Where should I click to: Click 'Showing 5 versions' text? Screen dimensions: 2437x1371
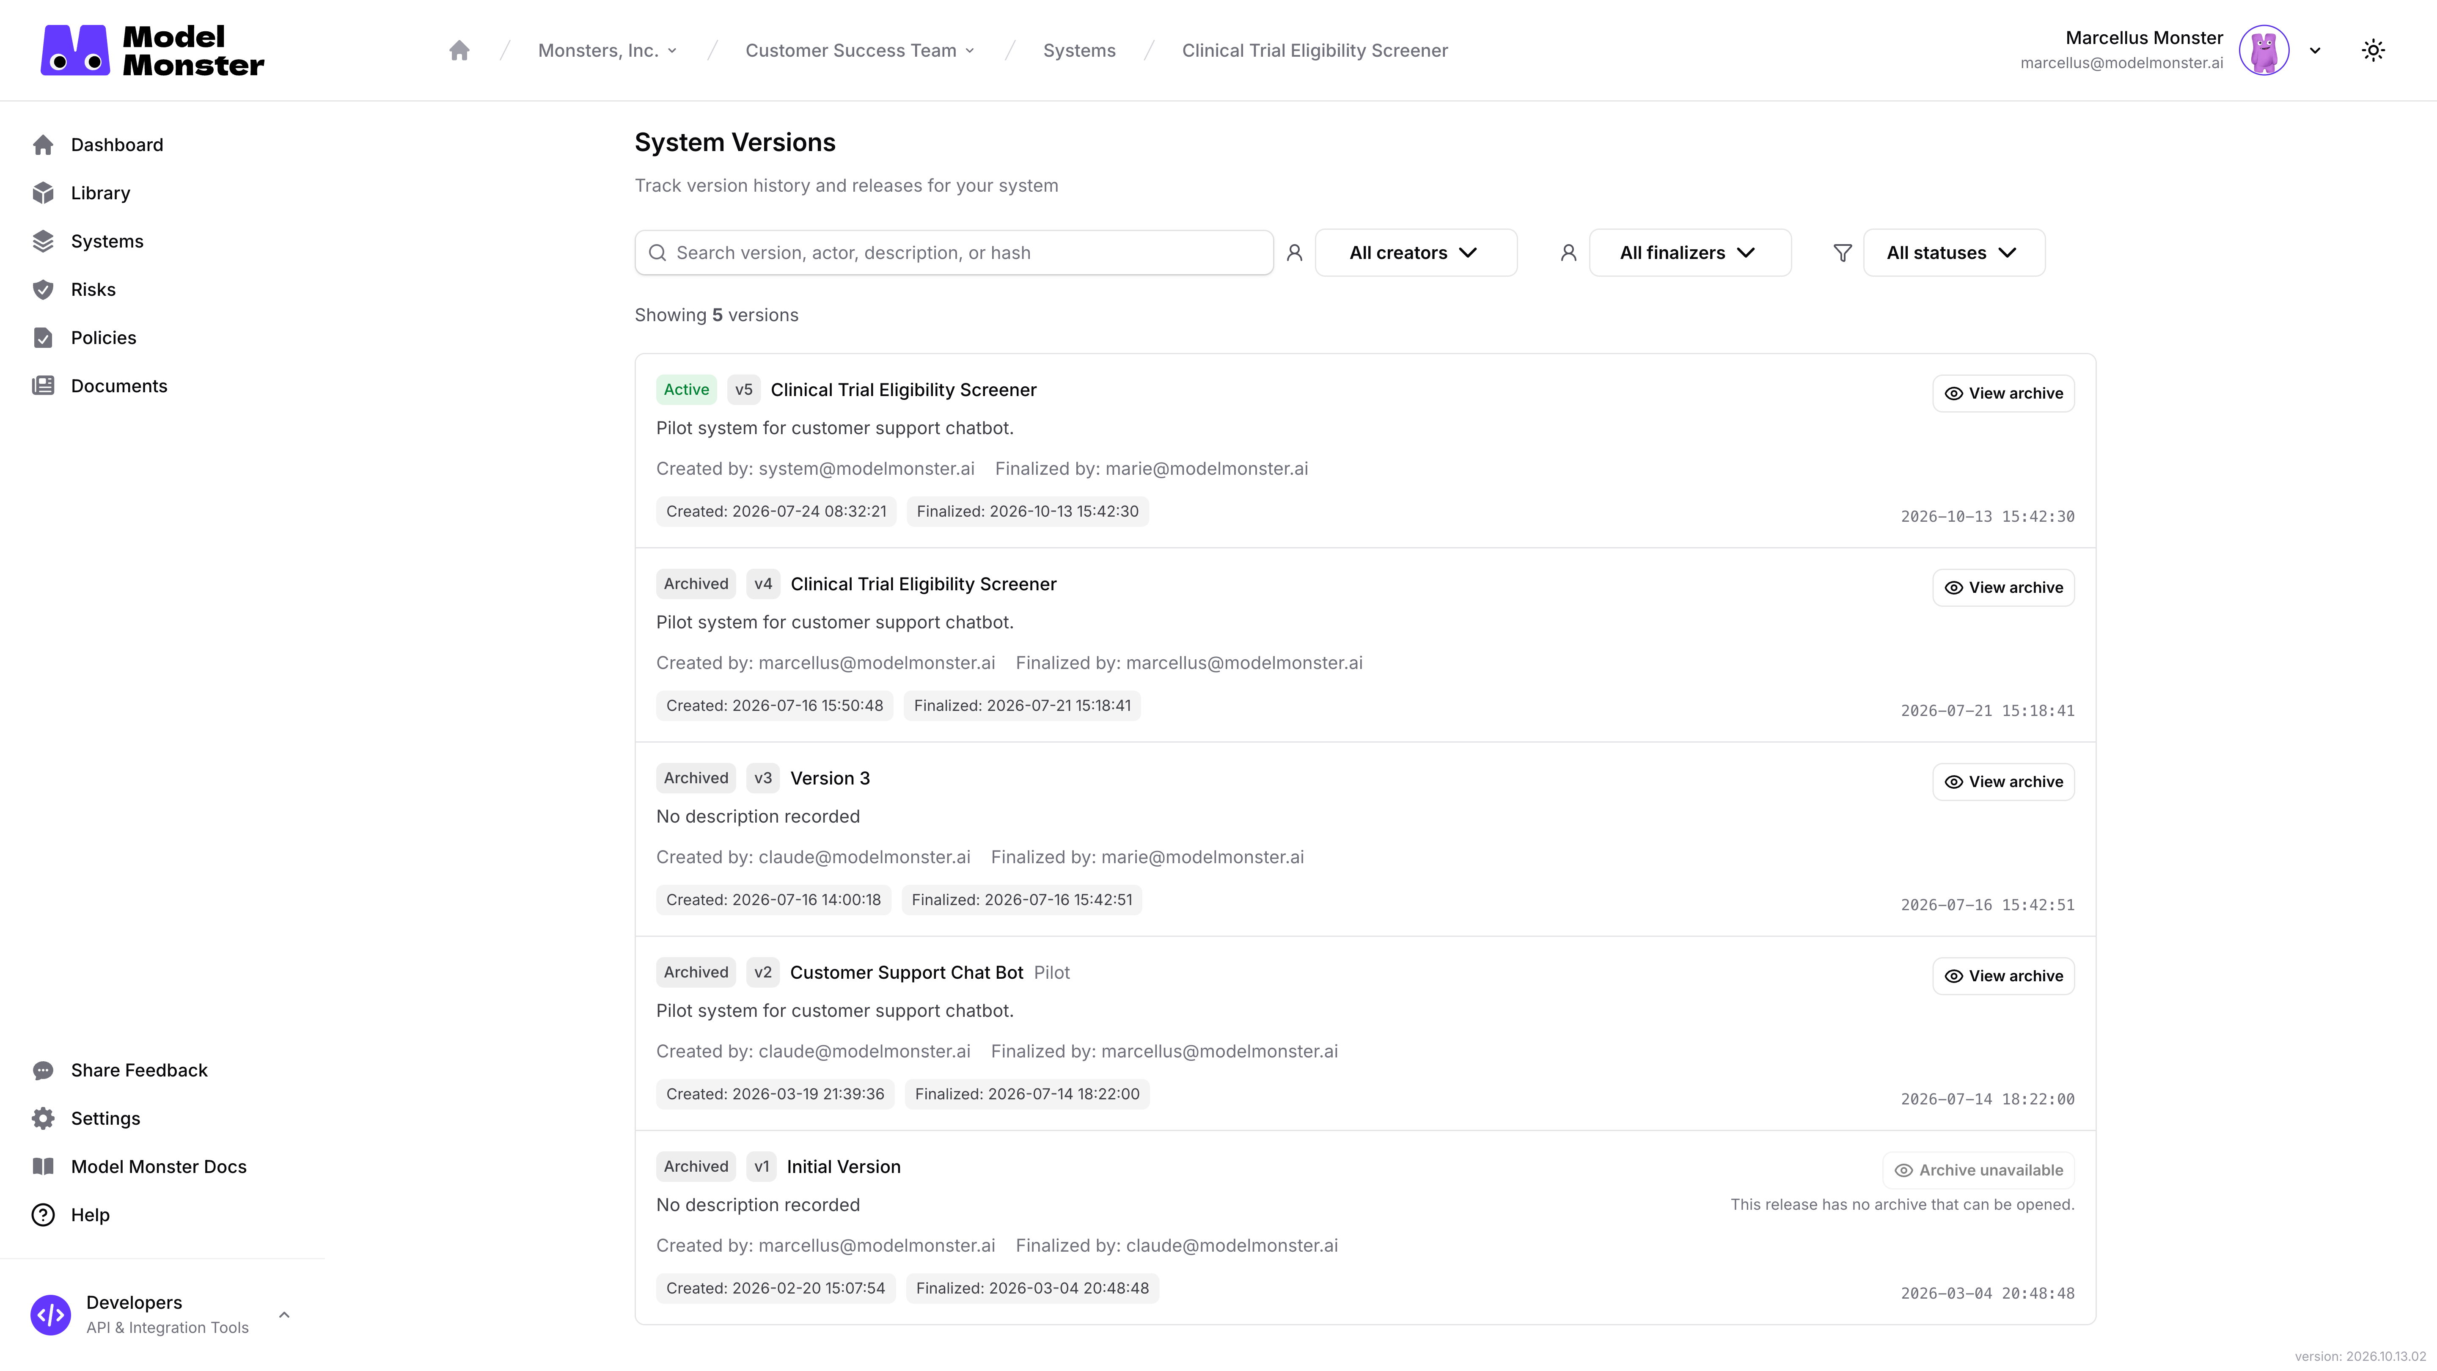716,315
